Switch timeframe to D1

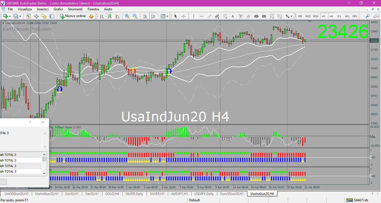coord(339,16)
